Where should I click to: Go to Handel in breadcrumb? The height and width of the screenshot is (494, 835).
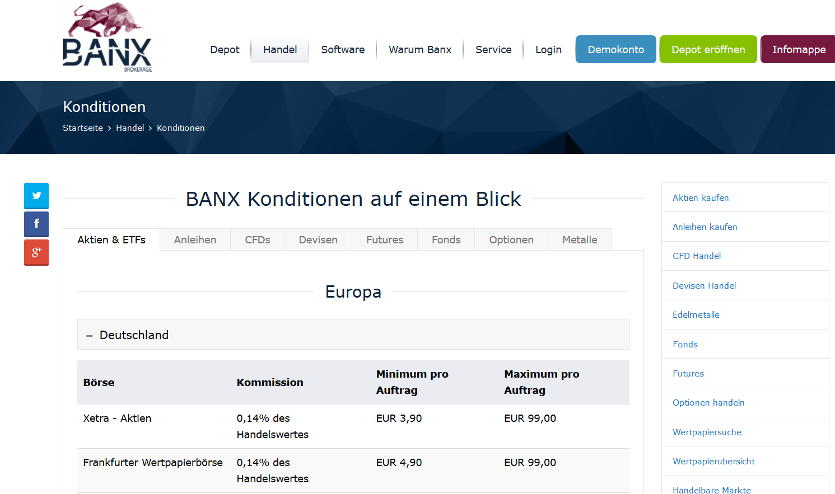tap(130, 128)
